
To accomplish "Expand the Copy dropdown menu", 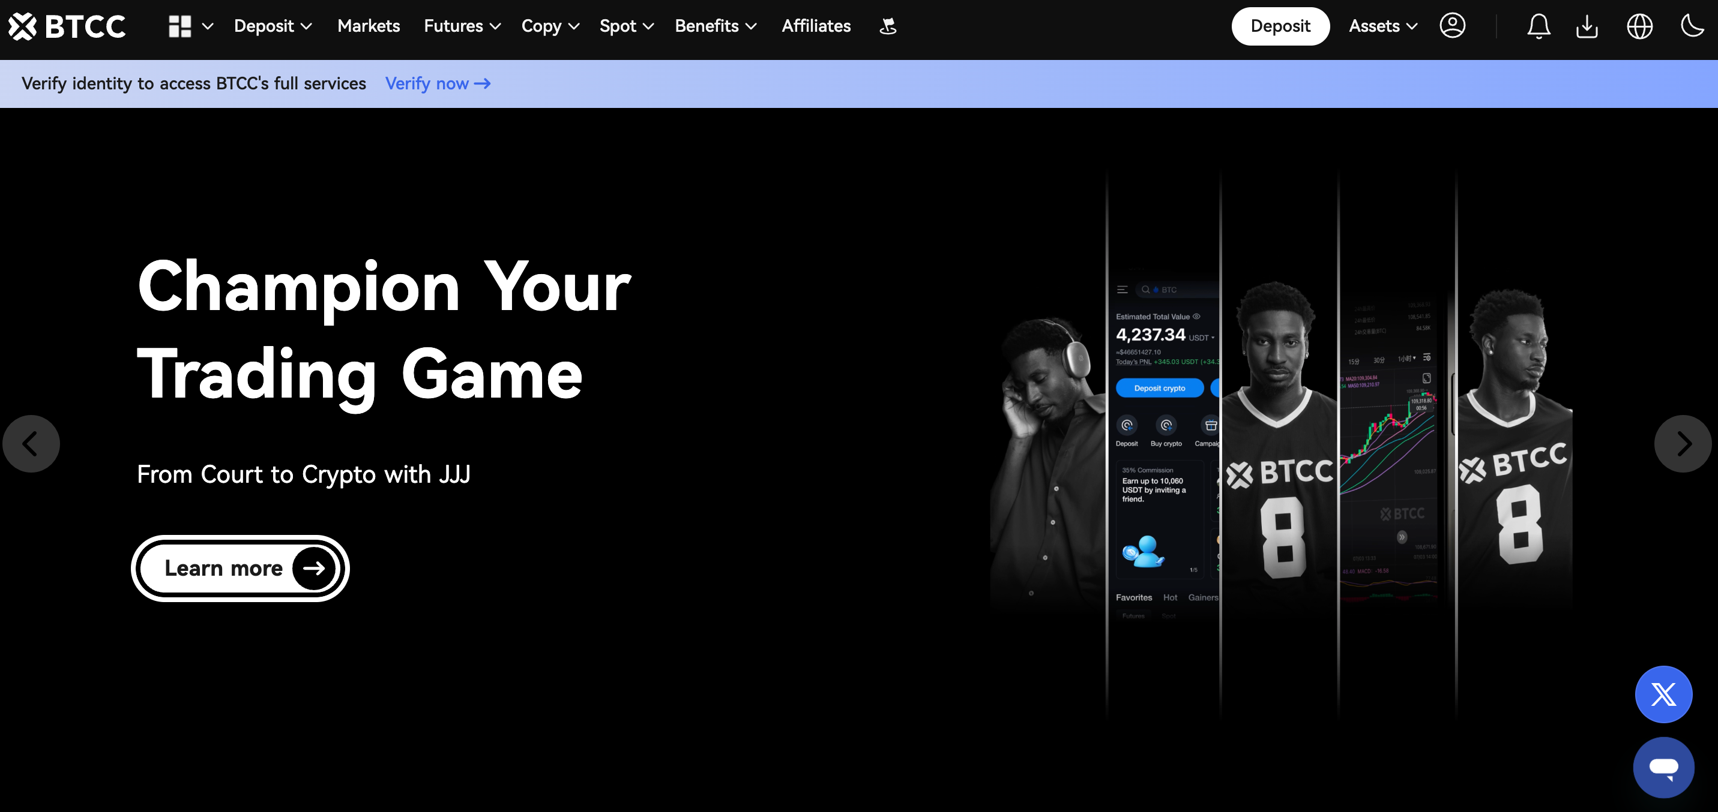I will (x=550, y=26).
